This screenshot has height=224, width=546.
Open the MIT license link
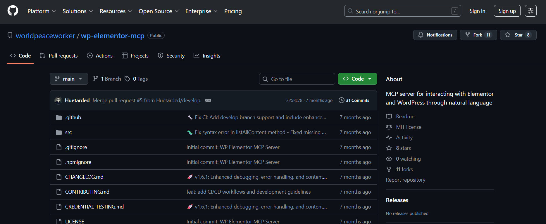[409, 127]
